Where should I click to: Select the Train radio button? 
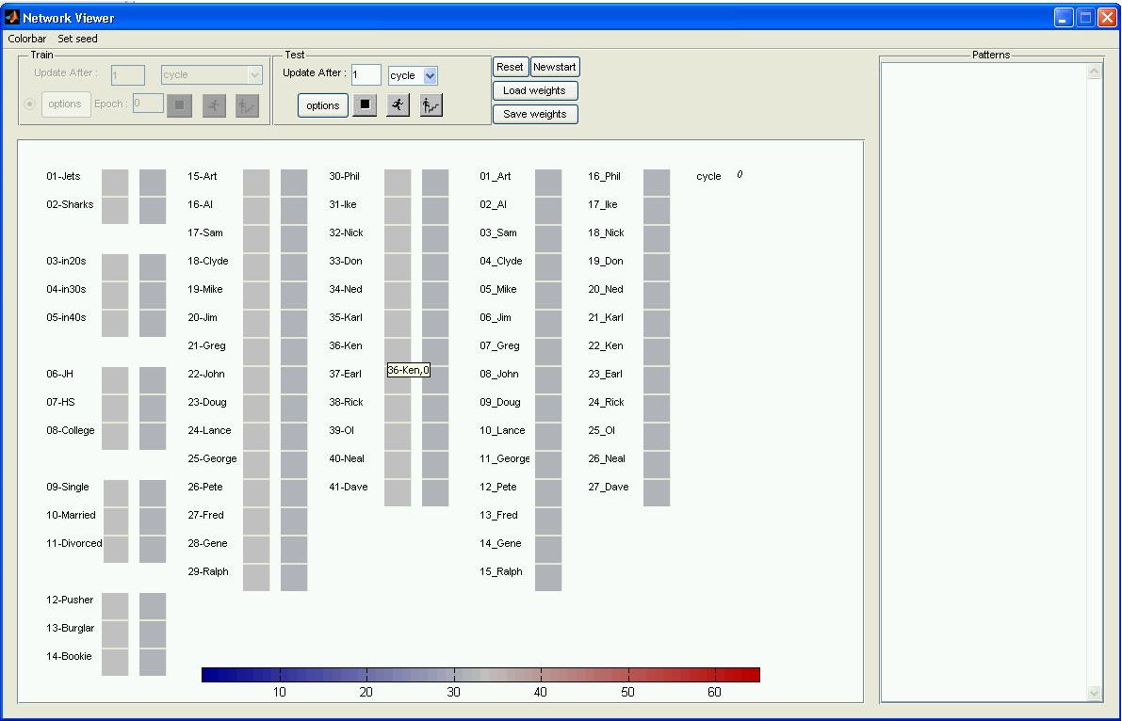click(30, 104)
